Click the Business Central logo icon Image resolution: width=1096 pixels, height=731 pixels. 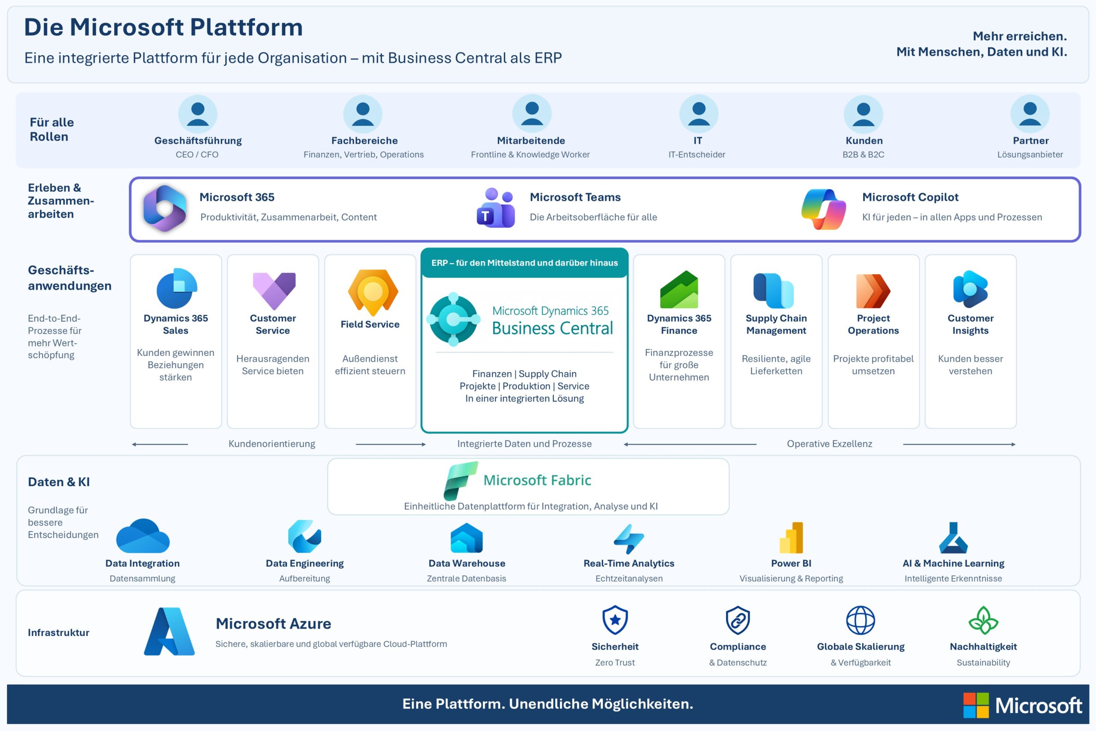coord(453,319)
